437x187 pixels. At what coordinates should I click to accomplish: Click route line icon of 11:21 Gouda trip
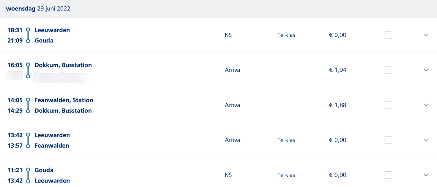(28, 175)
